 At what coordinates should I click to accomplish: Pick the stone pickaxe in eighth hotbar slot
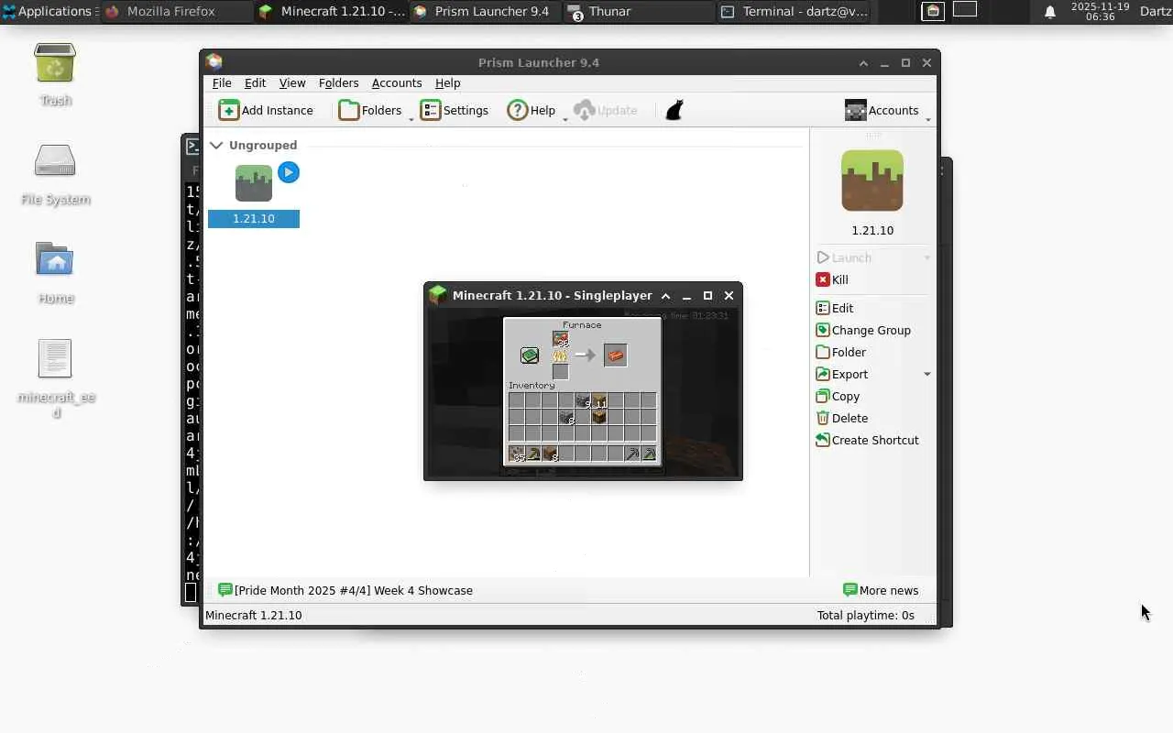click(631, 454)
